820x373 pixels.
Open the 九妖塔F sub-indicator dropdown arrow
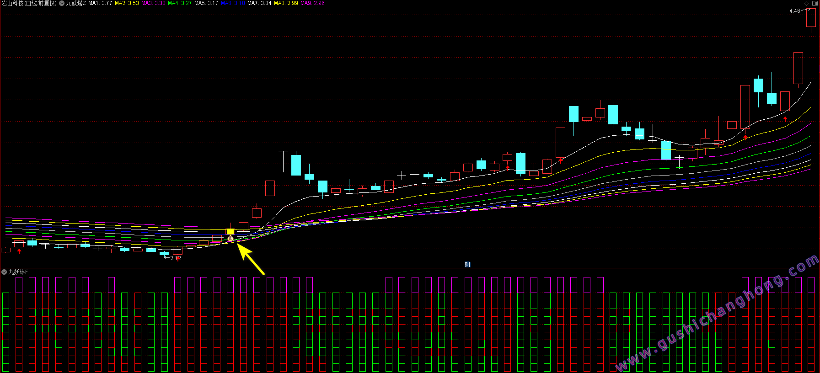pyautogui.click(x=4, y=272)
